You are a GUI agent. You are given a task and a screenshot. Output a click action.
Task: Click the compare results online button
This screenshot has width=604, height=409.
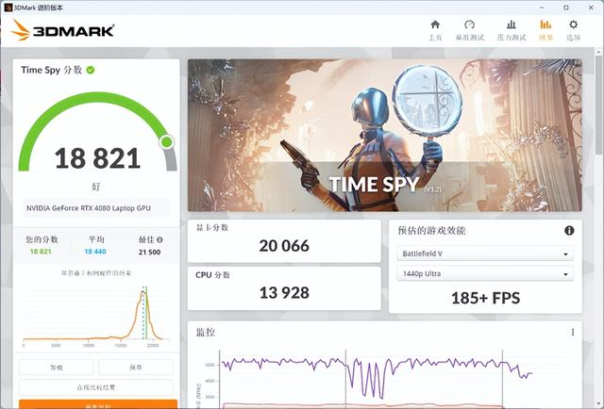(x=96, y=387)
